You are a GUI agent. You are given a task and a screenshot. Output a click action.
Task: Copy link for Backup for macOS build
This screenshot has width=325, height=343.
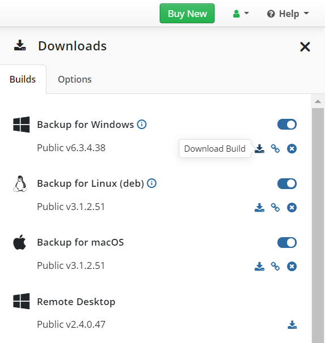click(275, 266)
